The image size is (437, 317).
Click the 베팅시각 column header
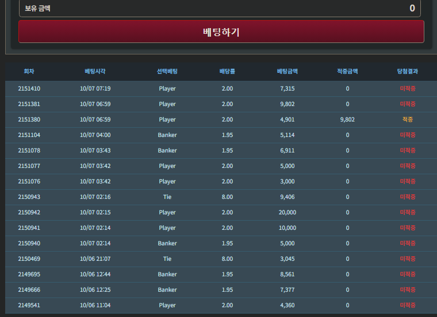coord(95,72)
